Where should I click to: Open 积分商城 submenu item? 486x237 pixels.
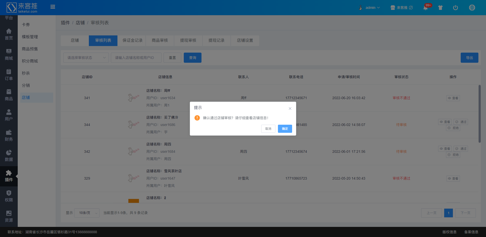coord(37,61)
